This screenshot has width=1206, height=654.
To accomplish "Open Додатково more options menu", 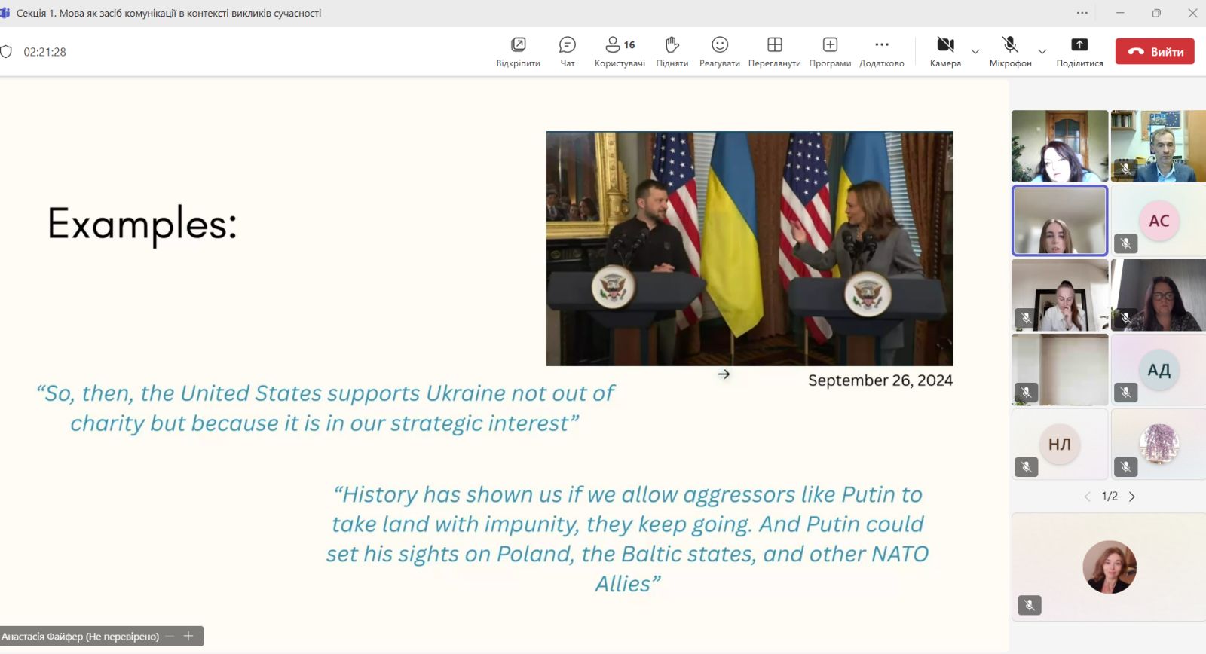I will (881, 51).
